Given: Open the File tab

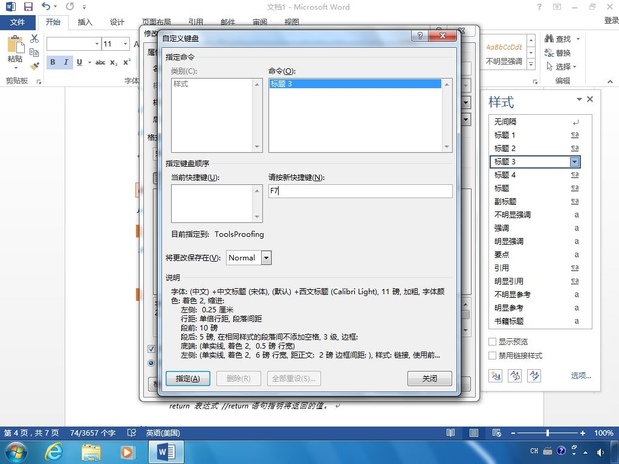Looking at the screenshot, I should (18, 22).
